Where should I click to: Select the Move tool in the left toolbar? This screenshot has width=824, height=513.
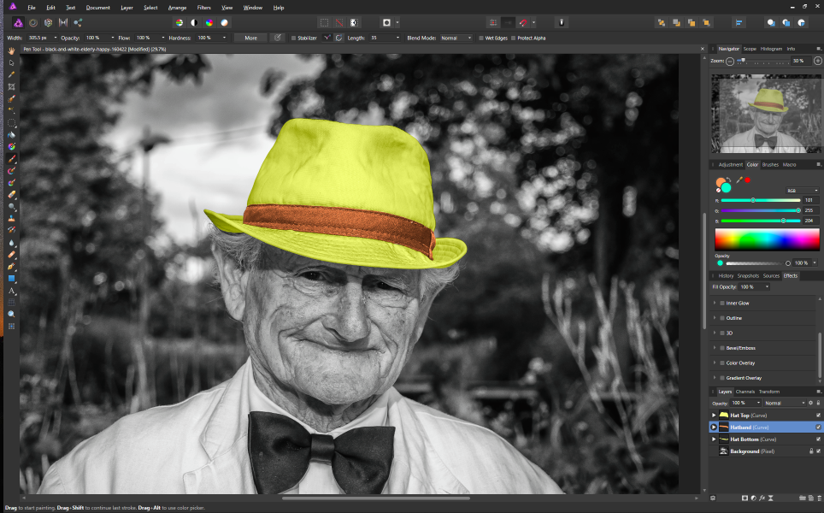[x=12, y=62]
